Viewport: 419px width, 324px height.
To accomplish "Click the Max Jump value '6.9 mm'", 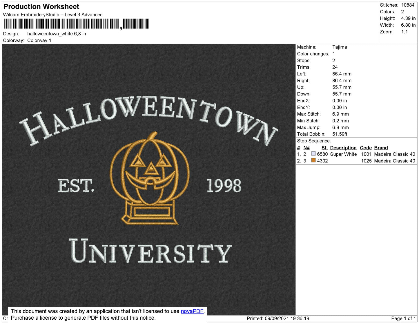I will [340, 127].
